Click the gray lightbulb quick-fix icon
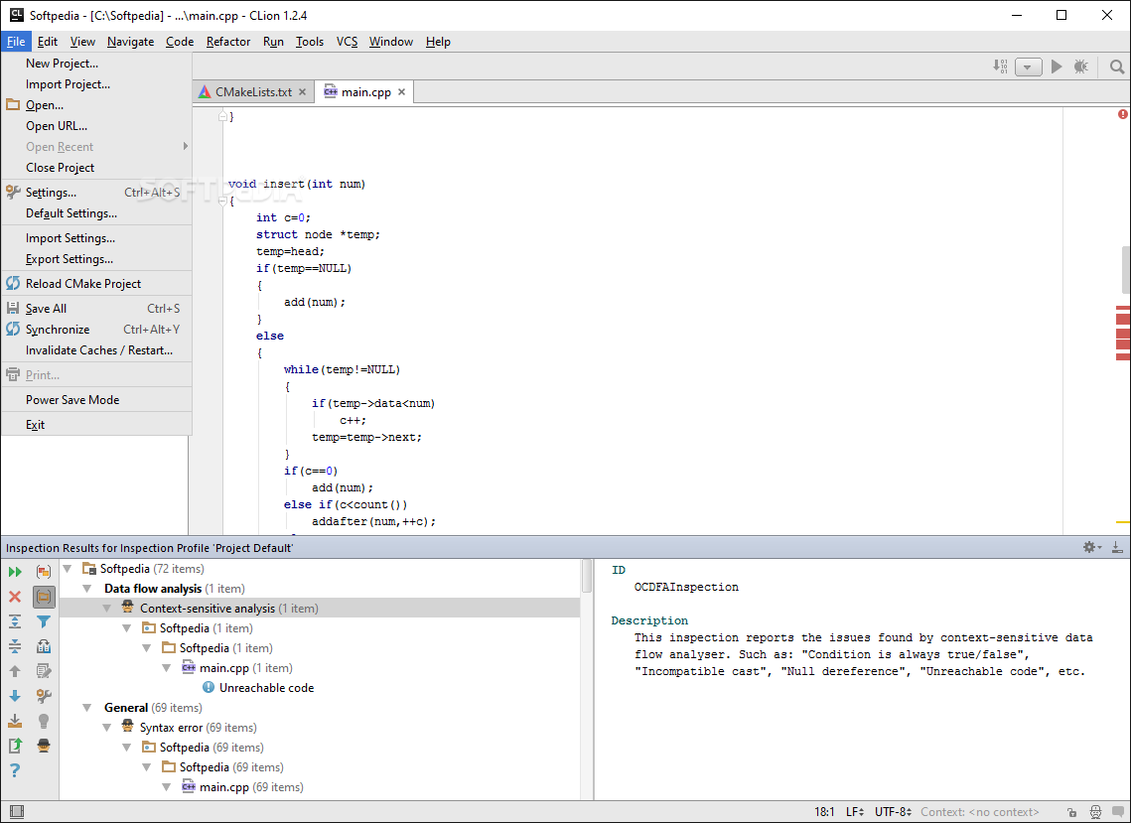The image size is (1131, 823). pos(44,721)
